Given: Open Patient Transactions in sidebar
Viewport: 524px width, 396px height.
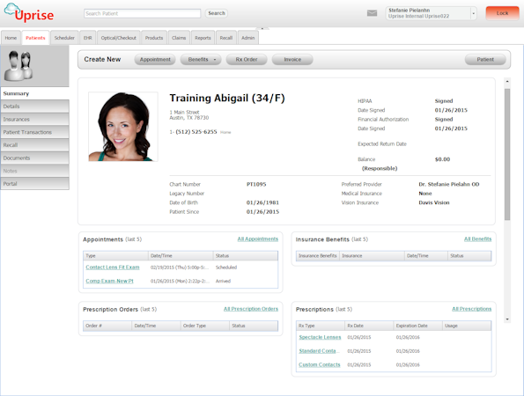Looking at the screenshot, I should (x=34, y=132).
